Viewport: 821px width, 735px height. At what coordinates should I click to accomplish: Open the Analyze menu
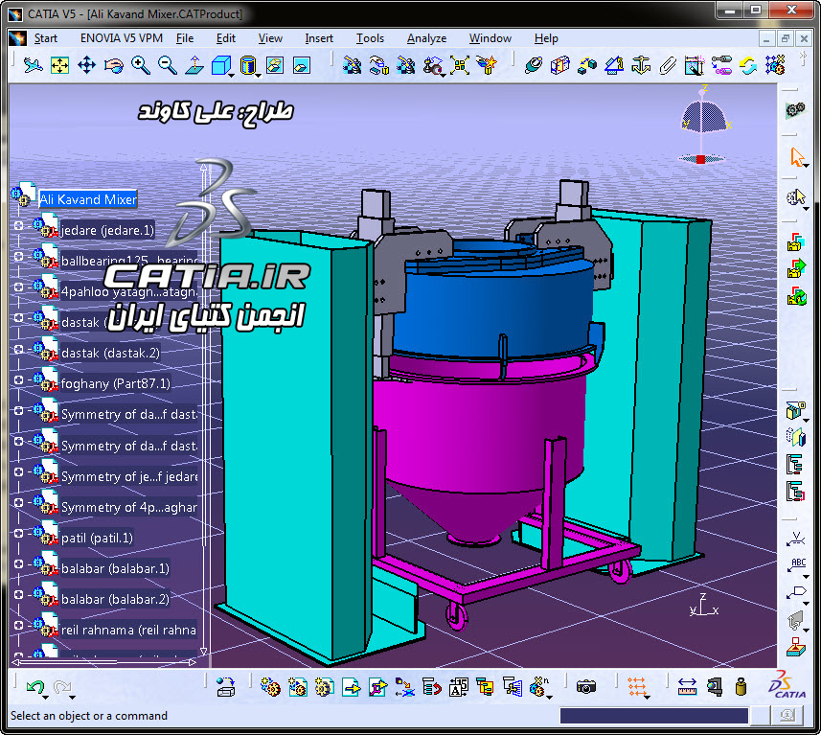[426, 38]
